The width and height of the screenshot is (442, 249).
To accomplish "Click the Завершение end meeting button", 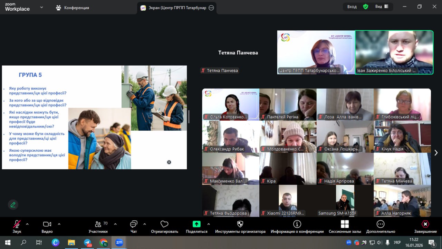I will (x=425, y=227).
